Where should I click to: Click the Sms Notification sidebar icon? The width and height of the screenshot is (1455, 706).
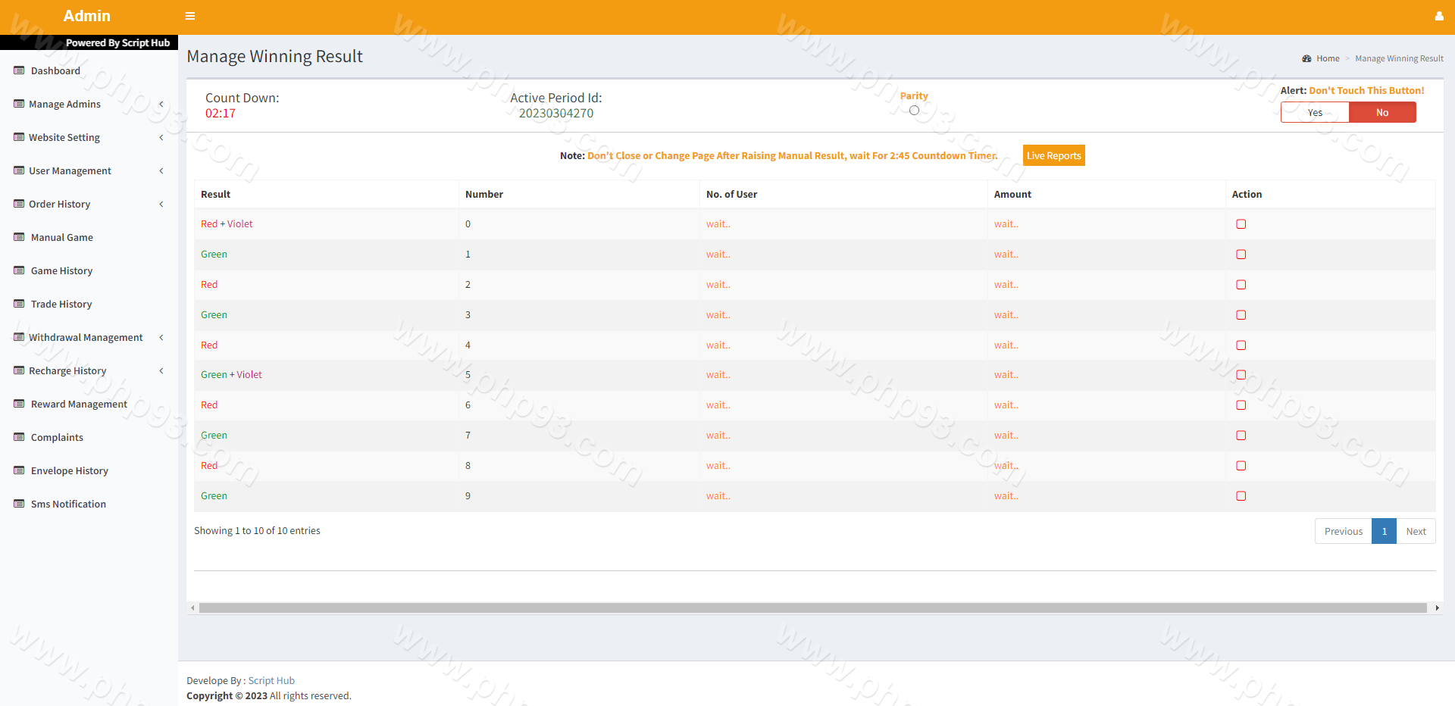19,504
